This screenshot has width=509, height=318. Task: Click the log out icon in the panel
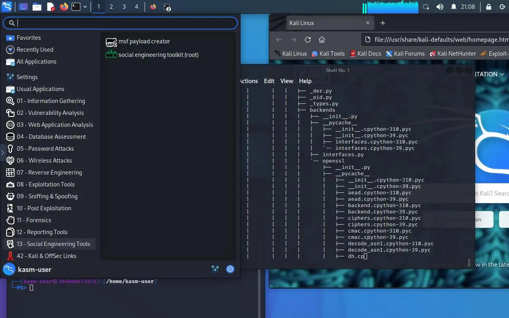502,7
